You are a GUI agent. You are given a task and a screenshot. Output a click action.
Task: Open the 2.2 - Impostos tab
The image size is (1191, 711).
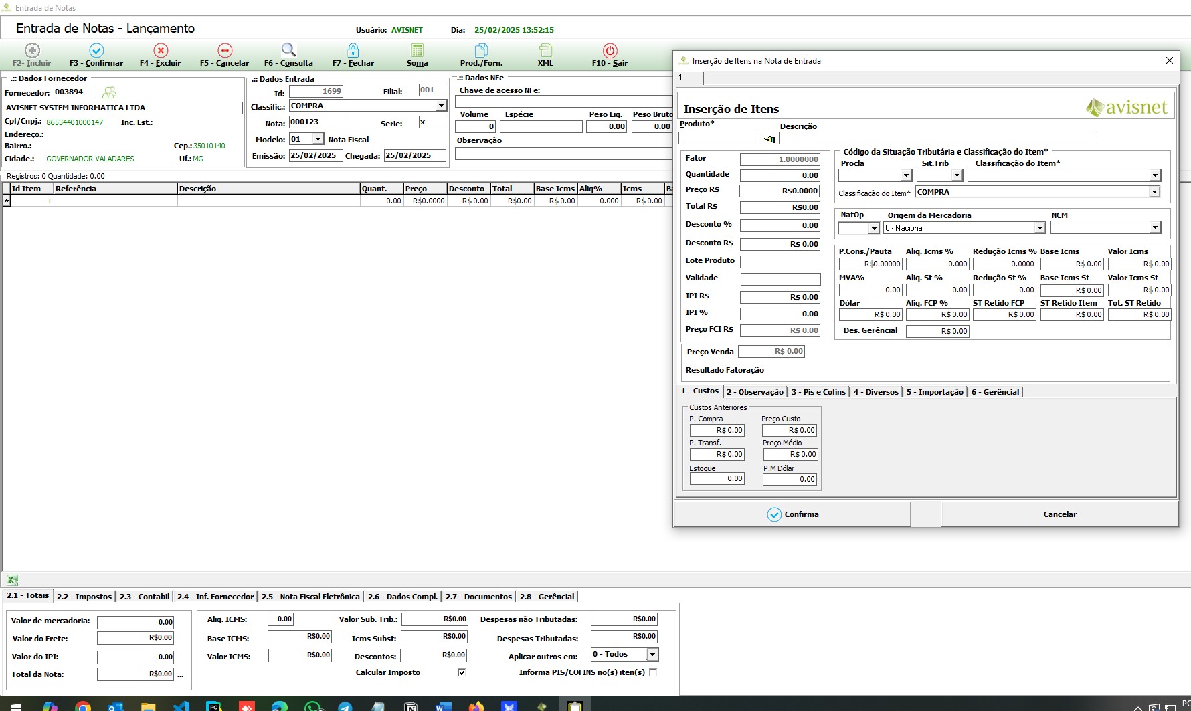(84, 597)
